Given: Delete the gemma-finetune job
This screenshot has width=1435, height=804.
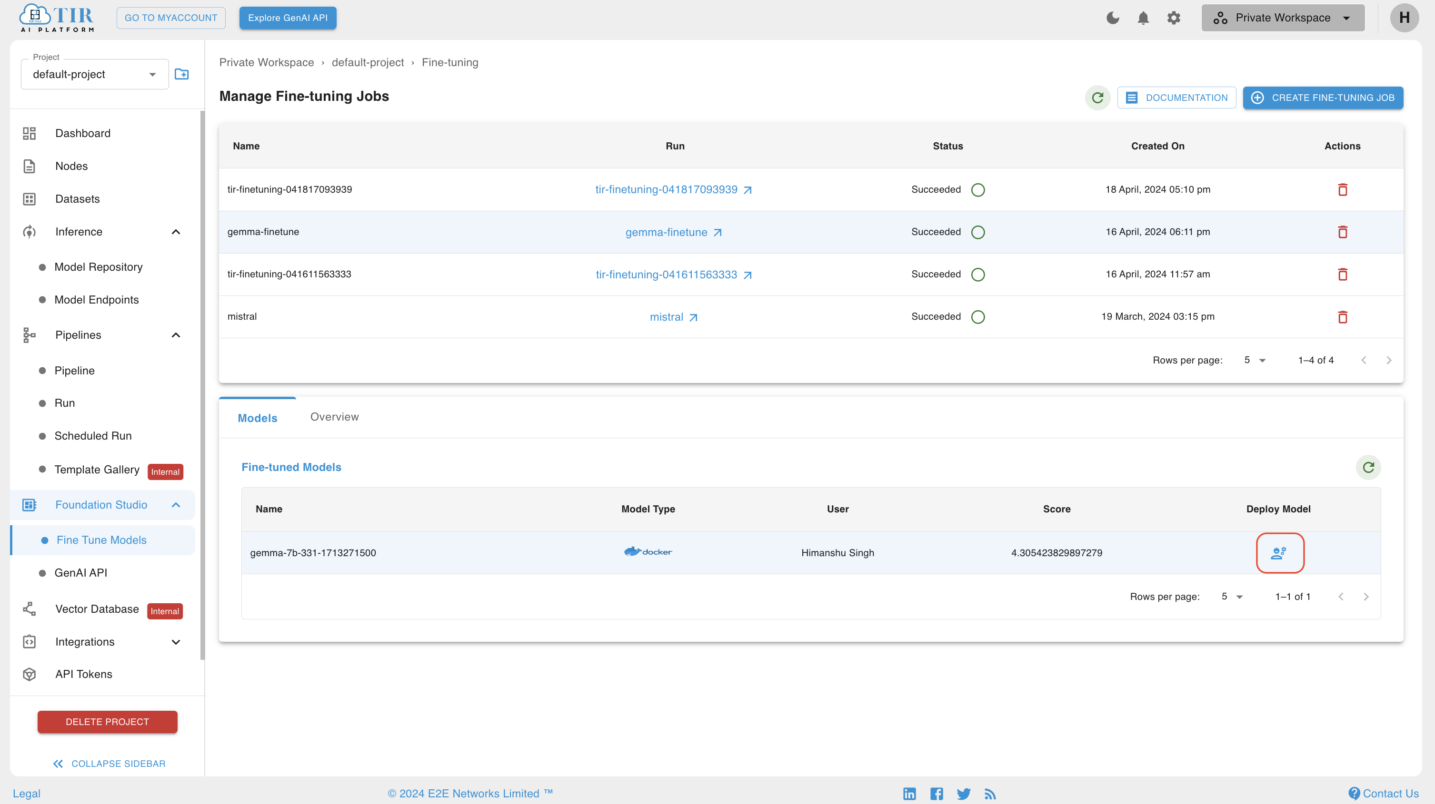Looking at the screenshot, I should (1343, 232).
